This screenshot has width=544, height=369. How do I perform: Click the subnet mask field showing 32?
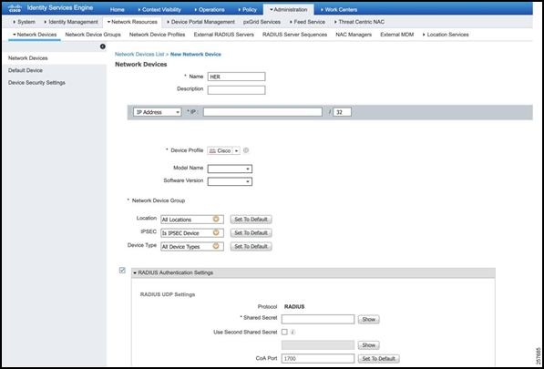pyautogui.click(x=342, y=112)
